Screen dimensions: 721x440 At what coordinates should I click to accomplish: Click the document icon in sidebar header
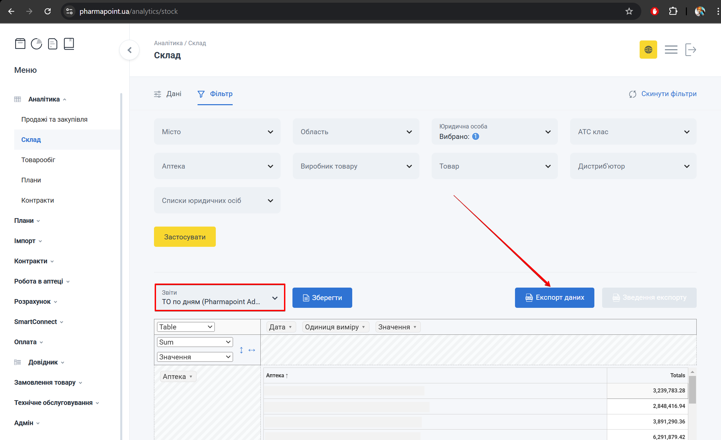53,44
